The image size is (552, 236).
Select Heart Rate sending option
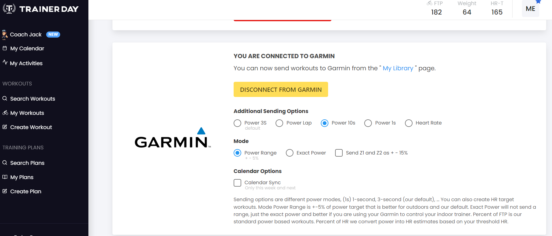[409, 123]
